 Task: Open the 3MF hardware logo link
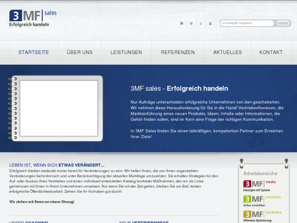pyautogui.click(x=262, y=216)
